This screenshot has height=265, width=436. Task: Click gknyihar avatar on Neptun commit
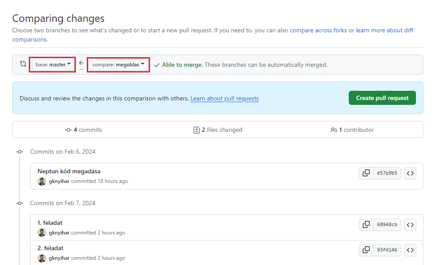click(42, 181)
